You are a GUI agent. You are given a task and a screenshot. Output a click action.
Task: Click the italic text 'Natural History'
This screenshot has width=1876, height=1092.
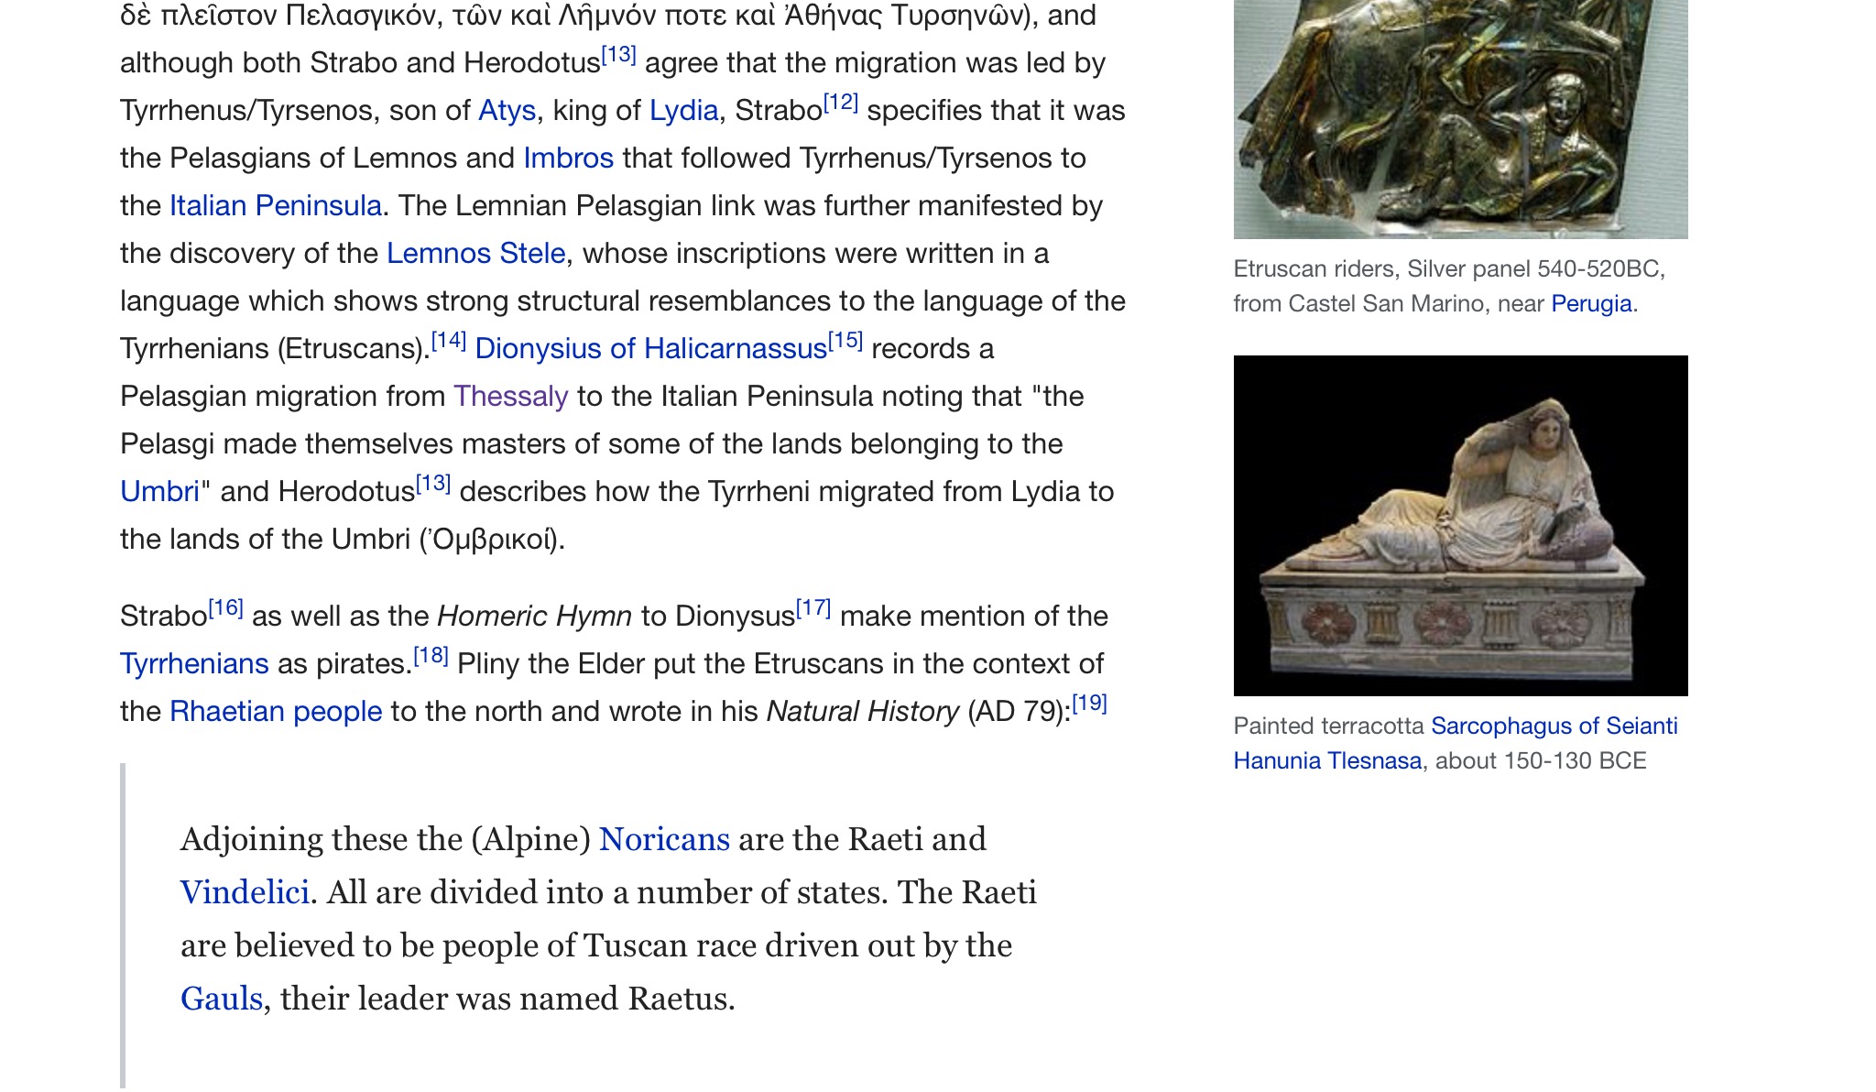tap(863, 712)
